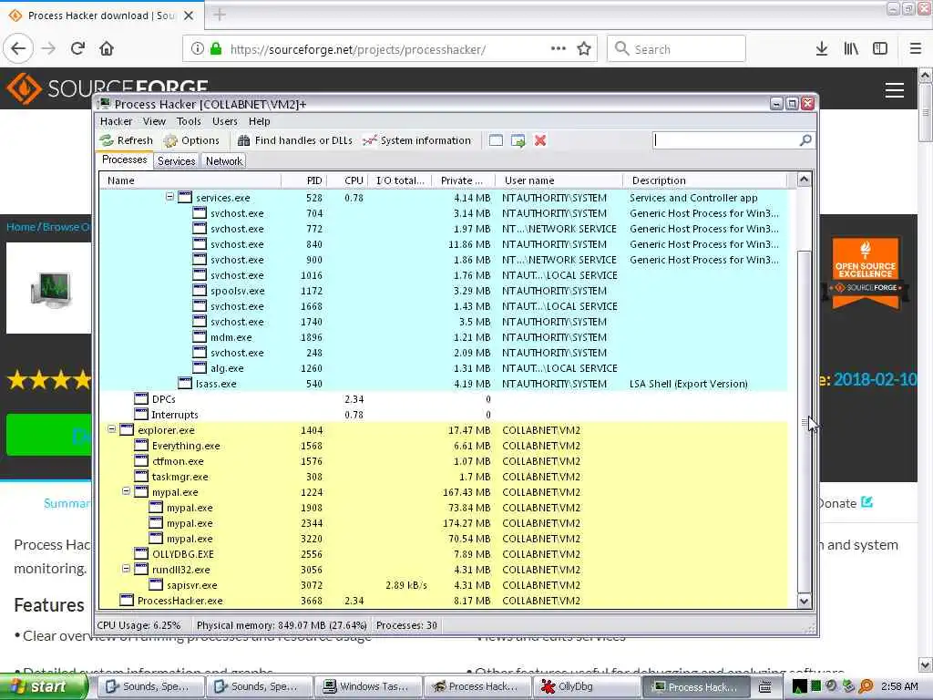Bookmark the page with the star icon

[584, 49]
